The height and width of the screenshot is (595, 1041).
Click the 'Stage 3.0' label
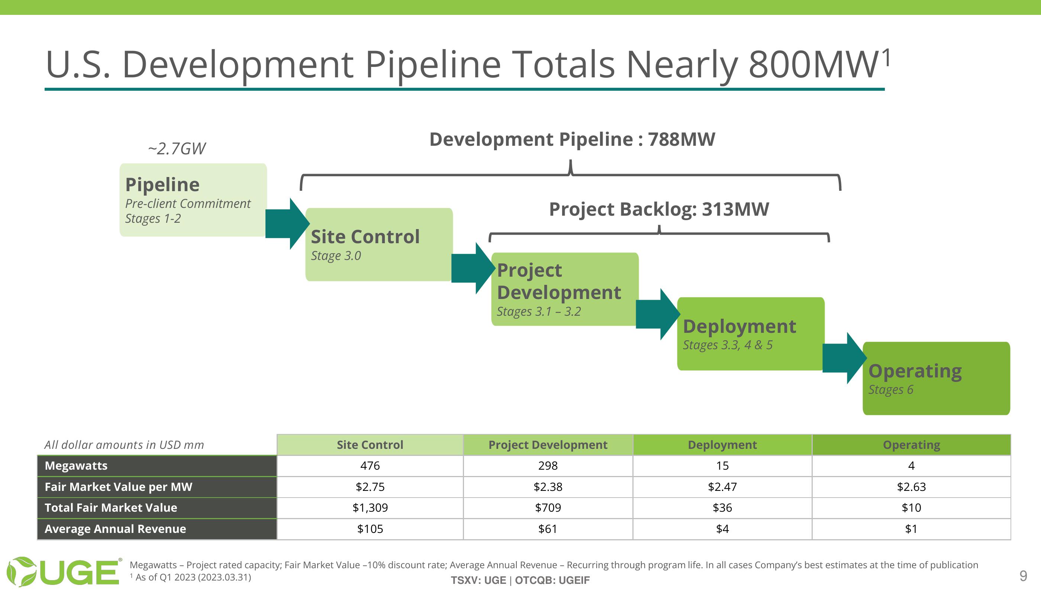pyautogui.click(x=336, y=256)
